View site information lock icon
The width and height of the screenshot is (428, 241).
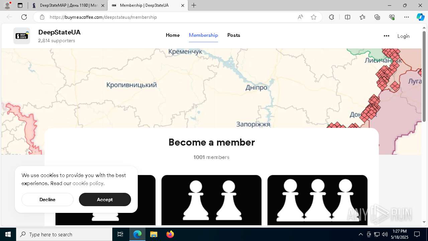(x=42, y=17)
